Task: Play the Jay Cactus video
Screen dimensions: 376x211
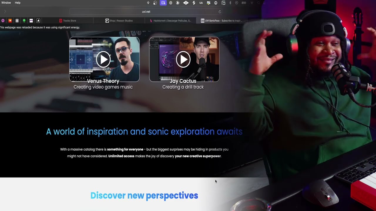Action: pyautogui.click(x=183, y=59)
